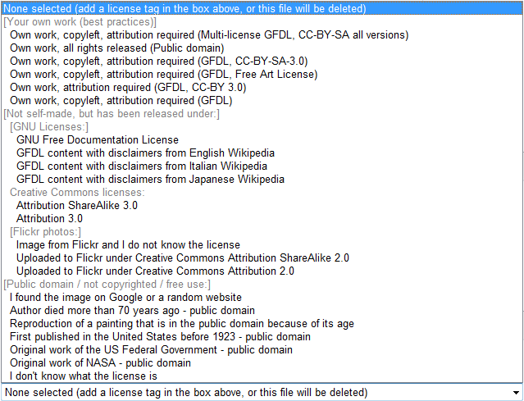This screenshot has height=401, width=524.
Task: Choose GFDL with disclaimers from Italian Wikipedia
Action: tap(141, 166)
